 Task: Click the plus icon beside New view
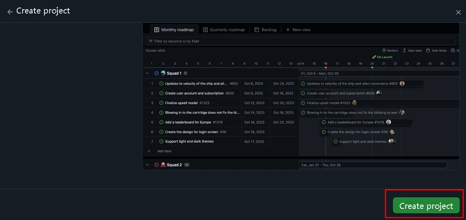pos(288,30)
